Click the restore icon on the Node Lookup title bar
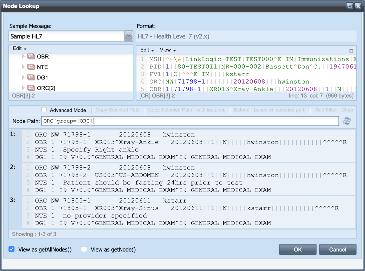Viewport: 365px width, 271px height. click(350, 6)
